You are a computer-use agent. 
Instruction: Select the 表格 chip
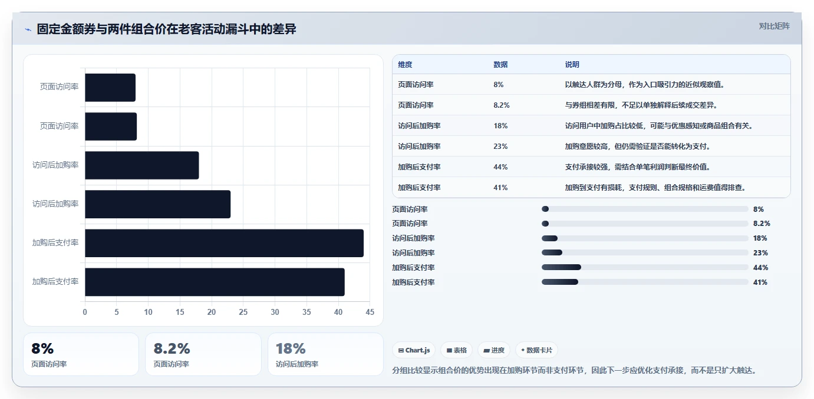(x=456, y=350)
